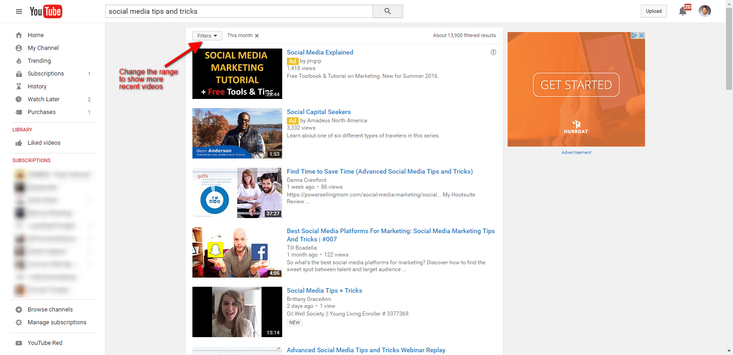
Task: Click the About 13,900 filtered results text
Action: (464, 36)
